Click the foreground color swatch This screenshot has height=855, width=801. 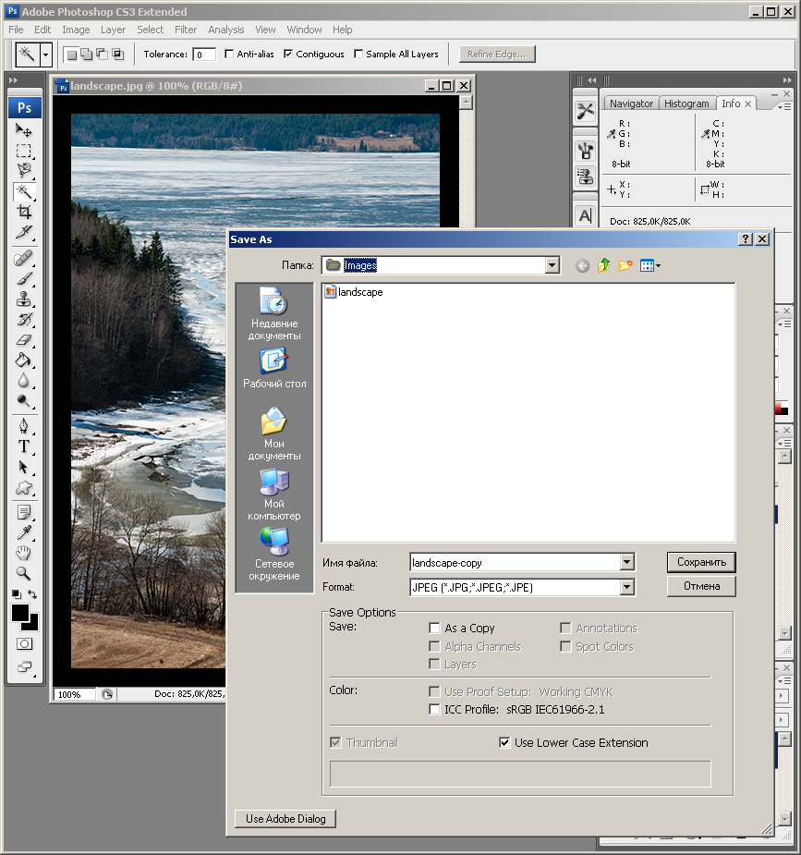(20, 613)
